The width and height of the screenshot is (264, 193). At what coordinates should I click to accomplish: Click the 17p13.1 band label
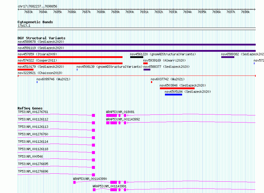click(24, 26)
